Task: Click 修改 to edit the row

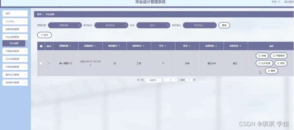Action: click(281, 63)
